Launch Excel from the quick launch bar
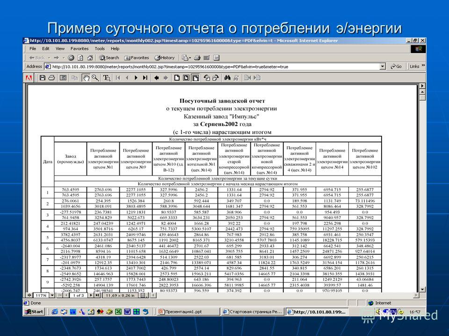 click(x=118, y=312)
